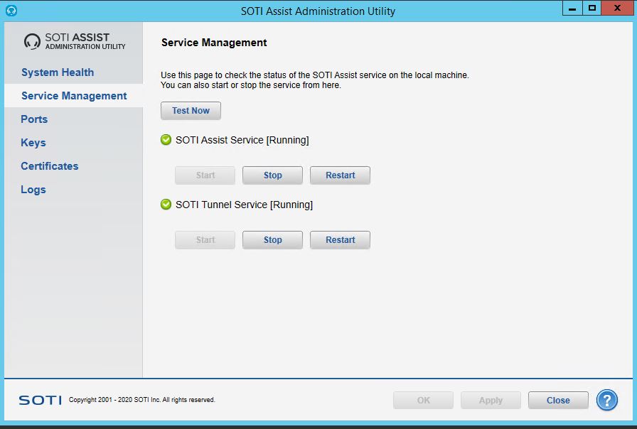Click the disabled Start button for Tunnel Service

point(205,240)
